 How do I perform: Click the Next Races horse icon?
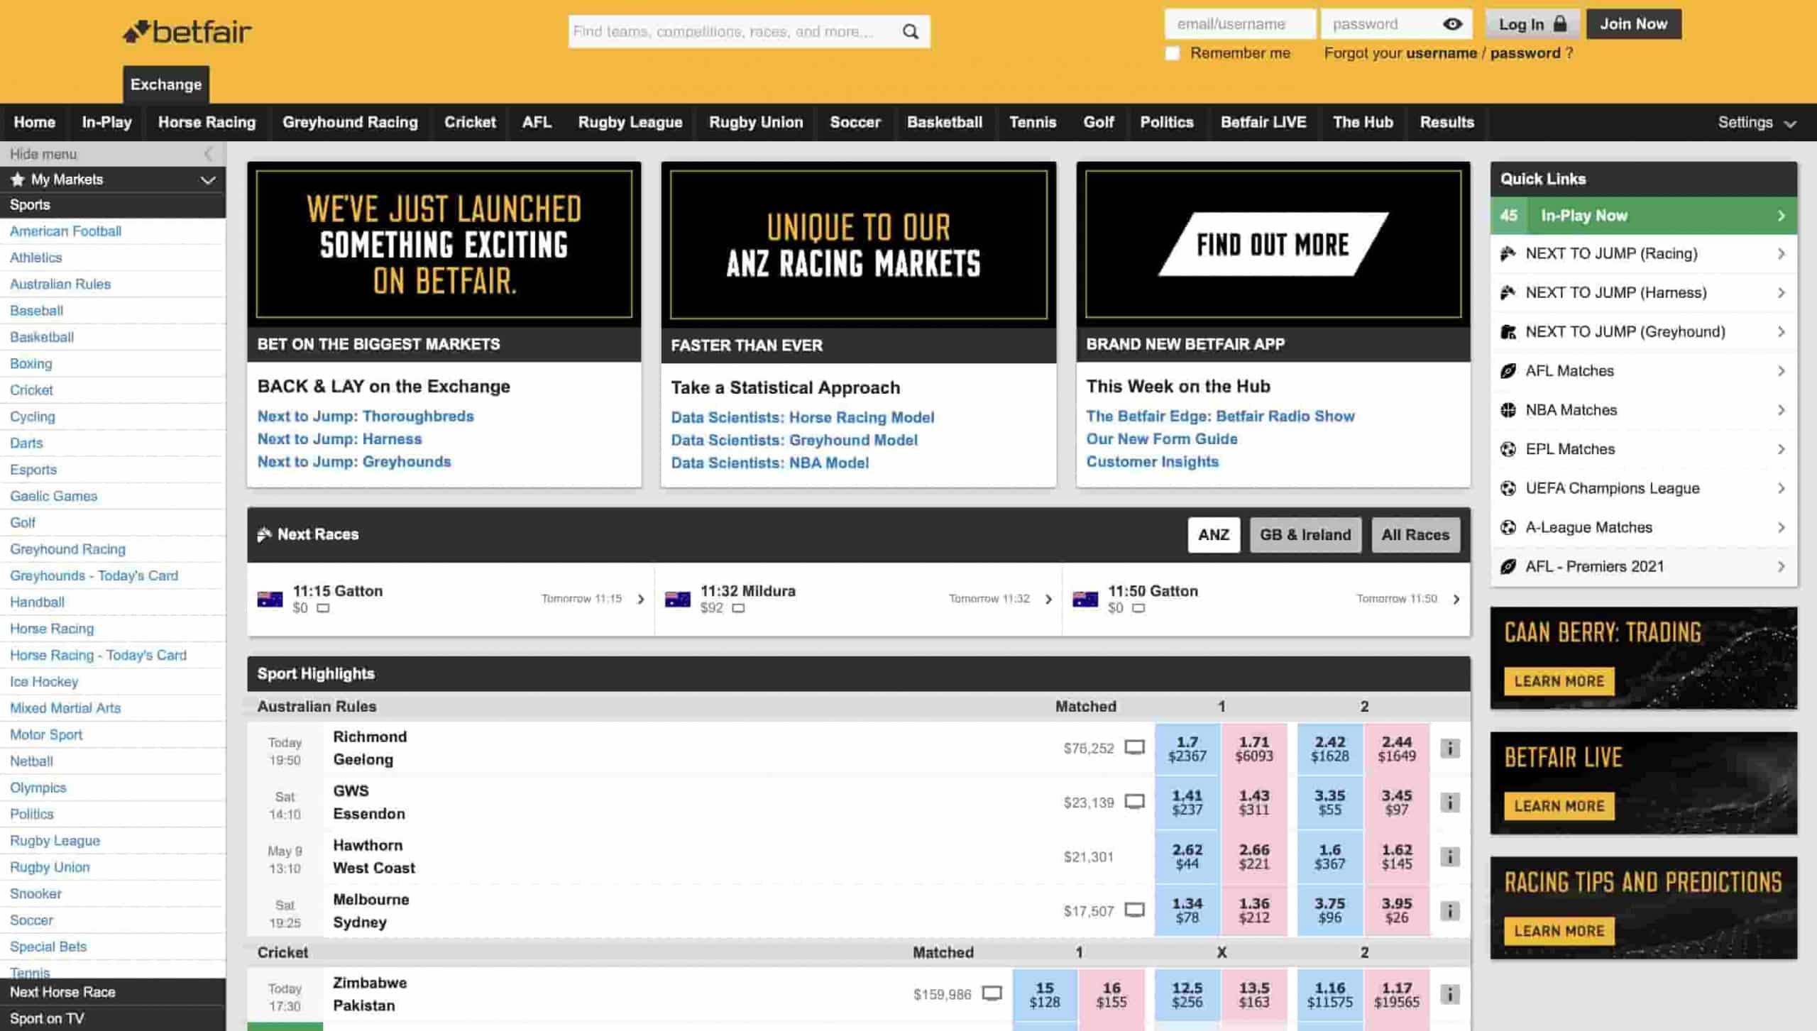click(264, 534)
